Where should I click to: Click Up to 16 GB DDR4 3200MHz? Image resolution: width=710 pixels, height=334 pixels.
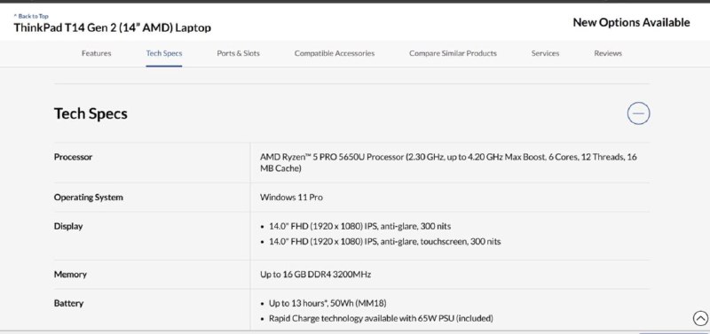(x=315, y=275)
